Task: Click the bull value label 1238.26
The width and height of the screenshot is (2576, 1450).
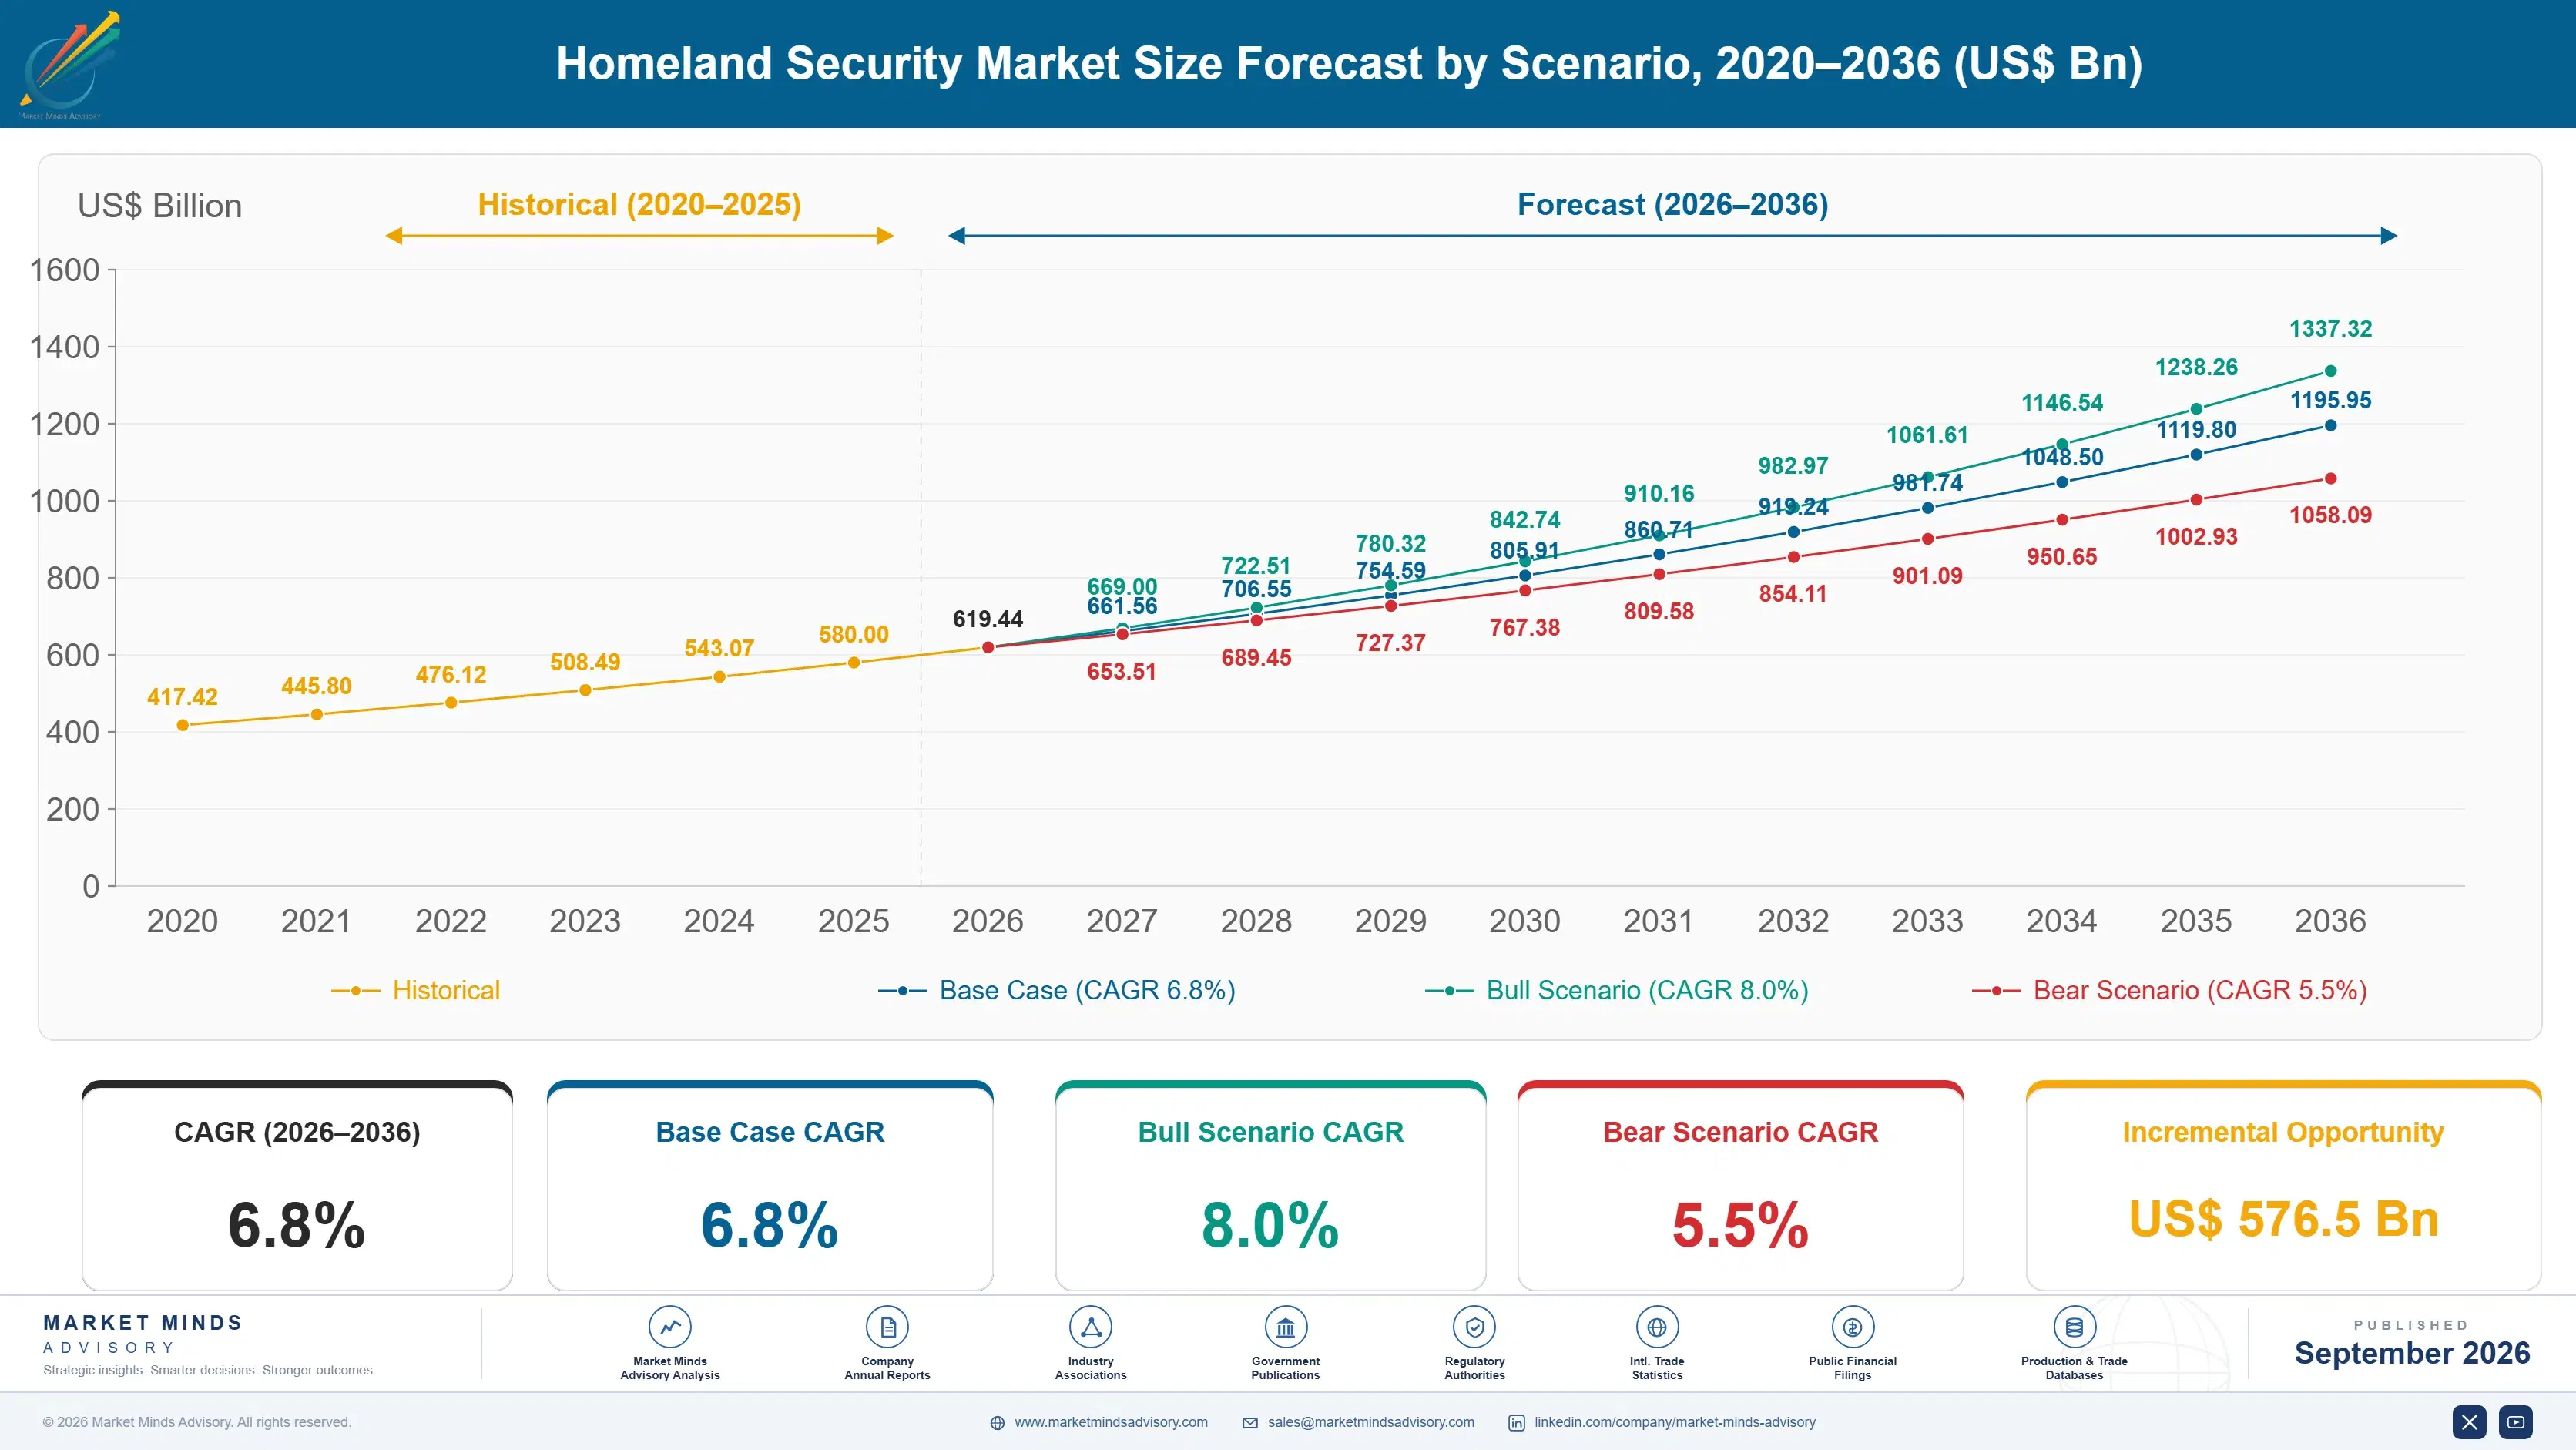Action: coord(2196,367)
